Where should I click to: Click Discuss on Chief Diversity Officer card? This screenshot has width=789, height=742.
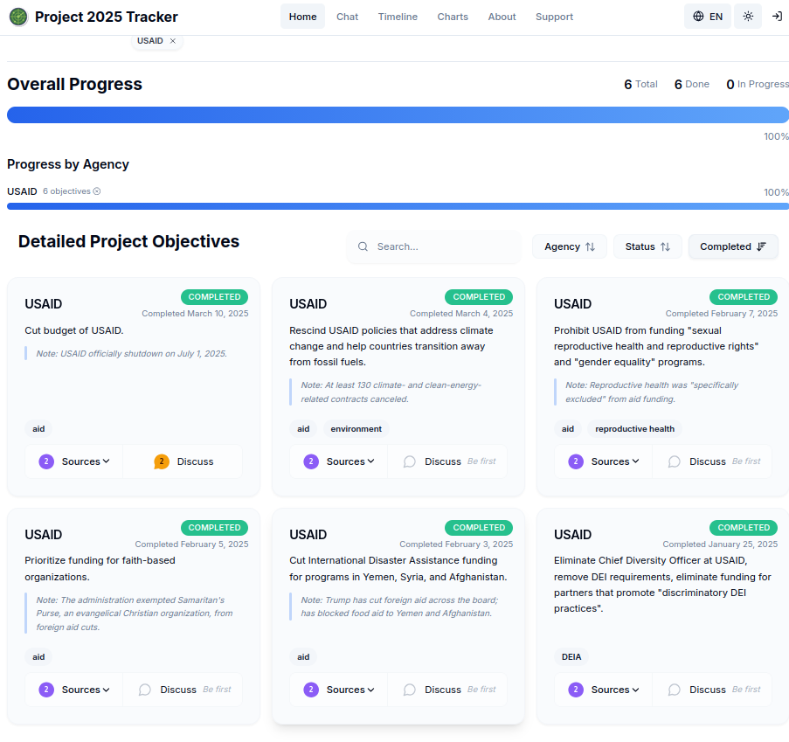click(712, 690)
